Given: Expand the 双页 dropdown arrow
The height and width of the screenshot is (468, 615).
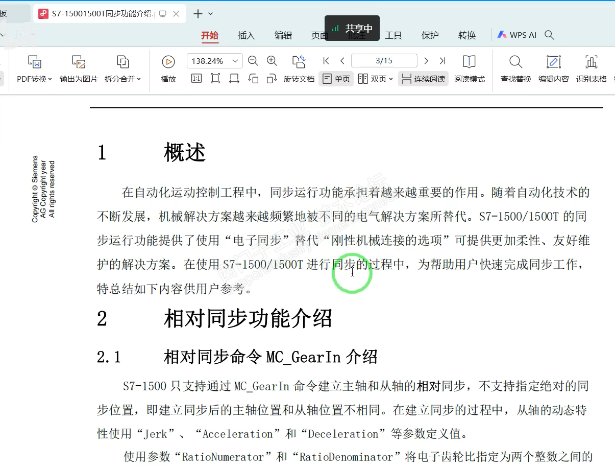Looking at the screenshot, I should pos(391,79).
